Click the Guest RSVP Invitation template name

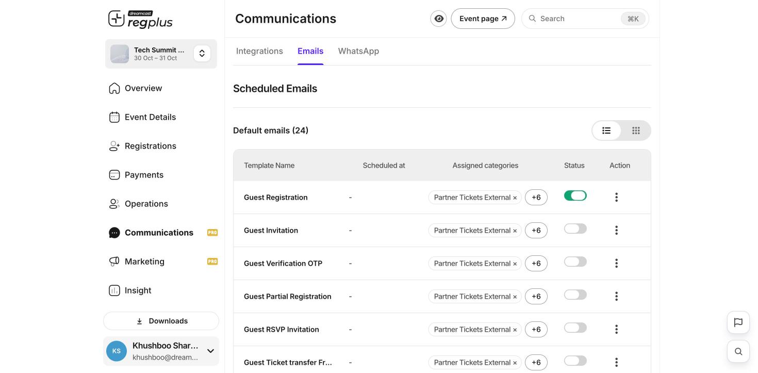point(282,329)
